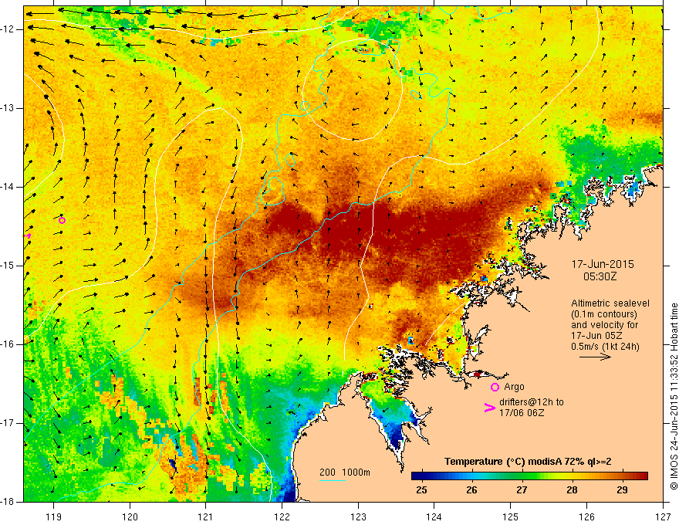The width and height of the screenshot is (679, 525).
Task: Click the Argo legend text label
Action: pyautogui.click(x=514, y=387)
